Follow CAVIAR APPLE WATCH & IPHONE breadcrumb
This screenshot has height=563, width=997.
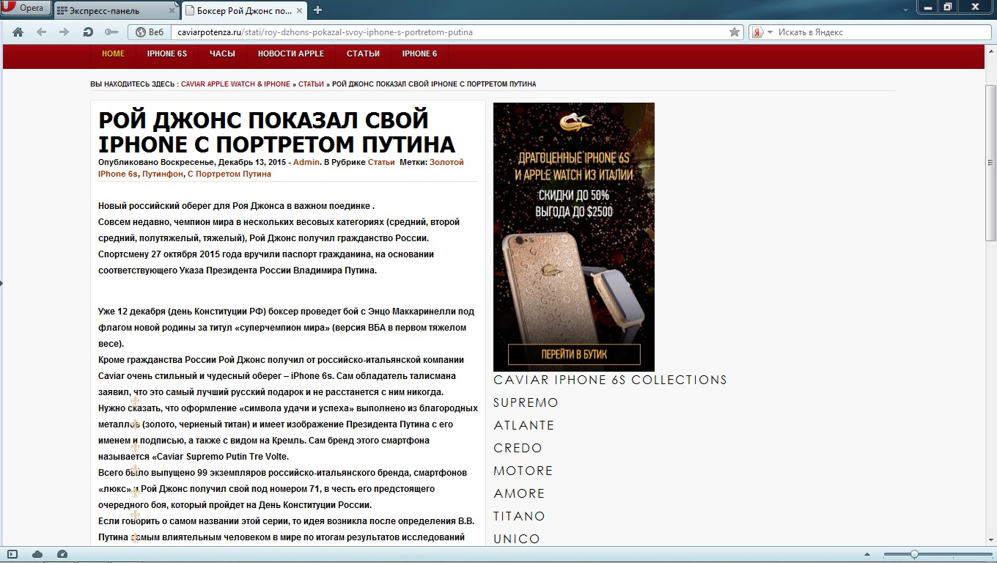235,84
